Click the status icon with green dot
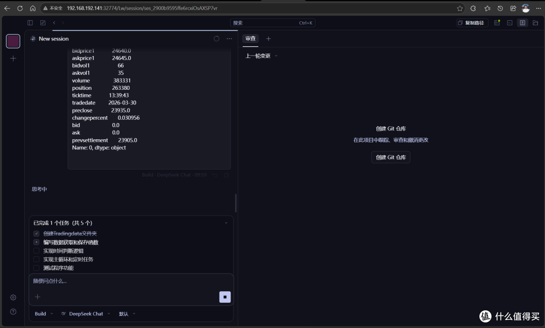The height and width of the screenshot is (328, 545). click(x=497, y=23)
